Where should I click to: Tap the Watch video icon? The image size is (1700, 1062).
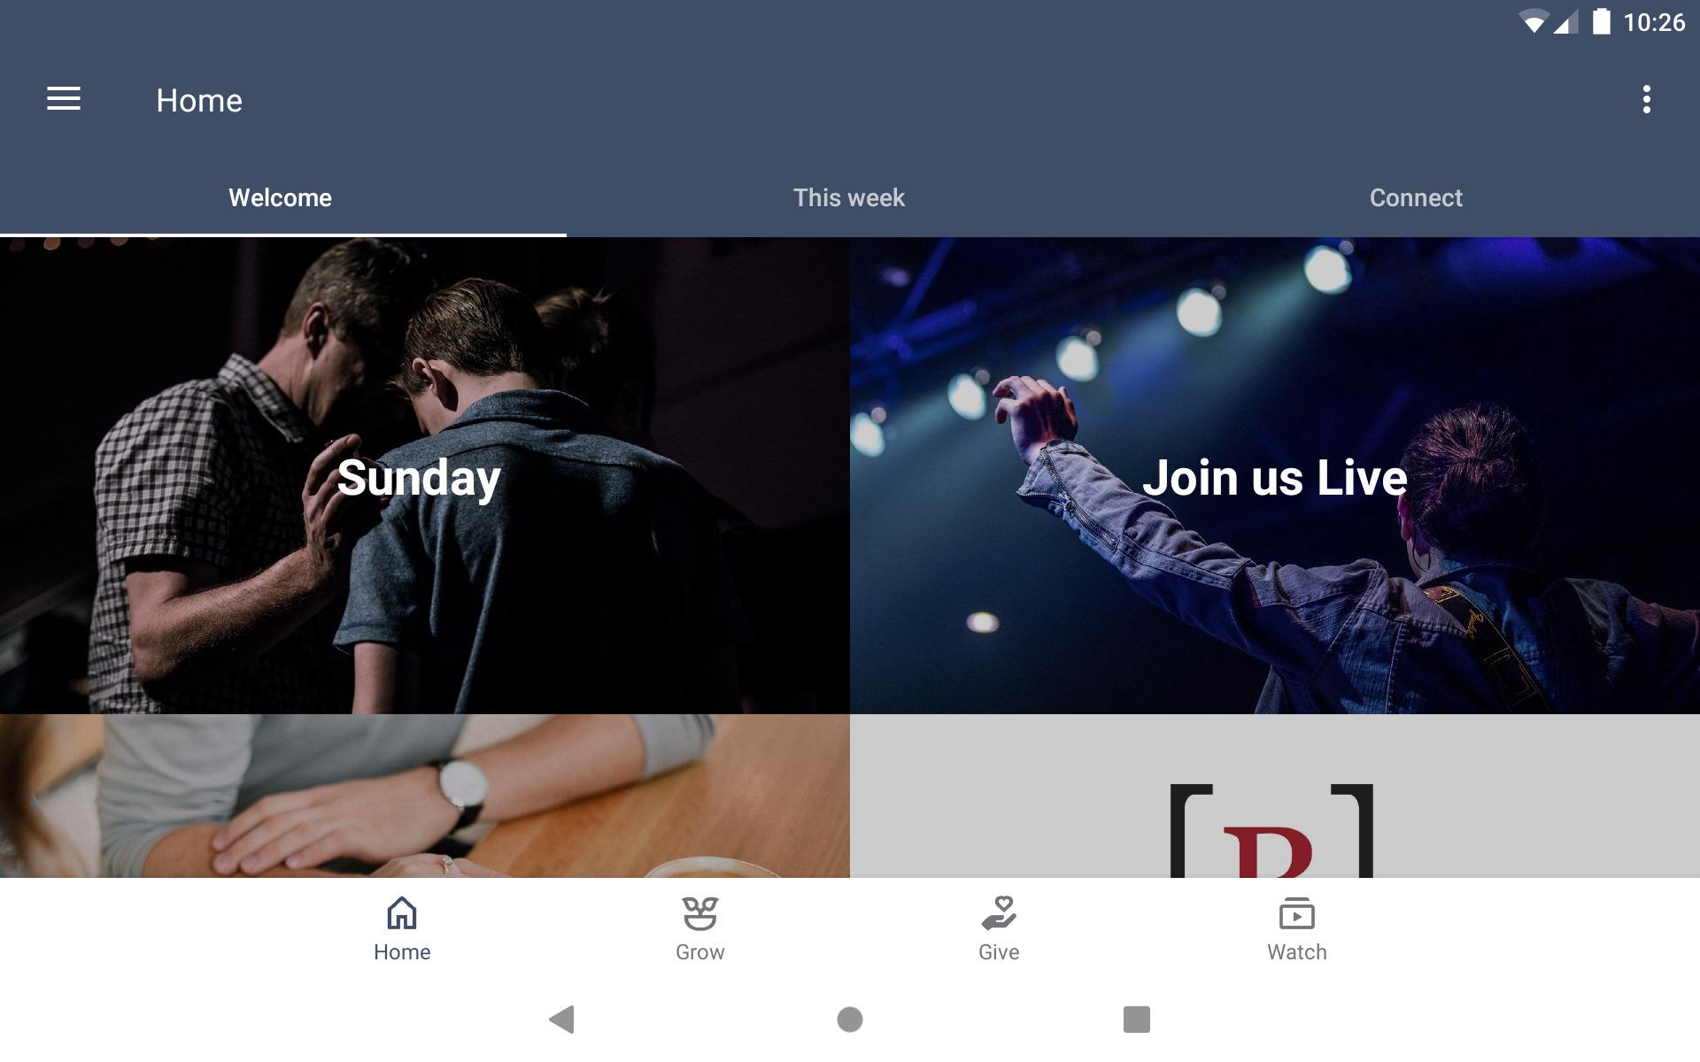pyautogui.click(x=1296, y=913)
